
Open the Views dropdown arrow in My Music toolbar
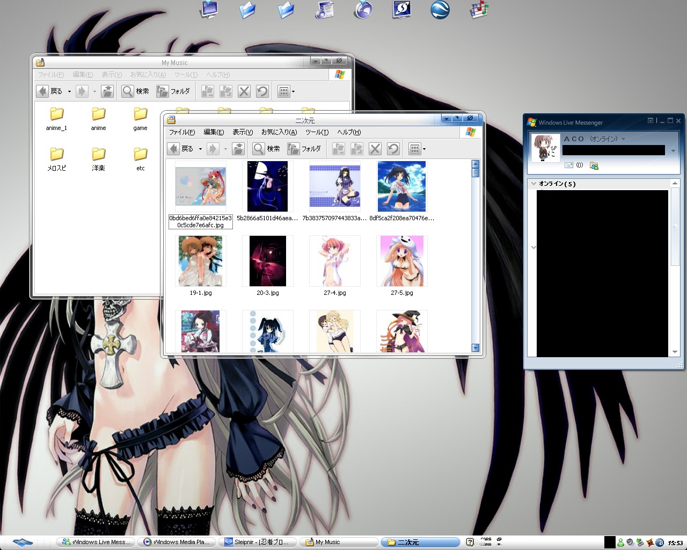[x=293, y=92]
